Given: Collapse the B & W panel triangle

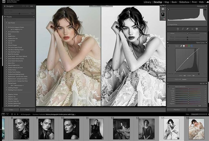Looking at the screenshot, I should pyautogui.click(x=206, y=84).
